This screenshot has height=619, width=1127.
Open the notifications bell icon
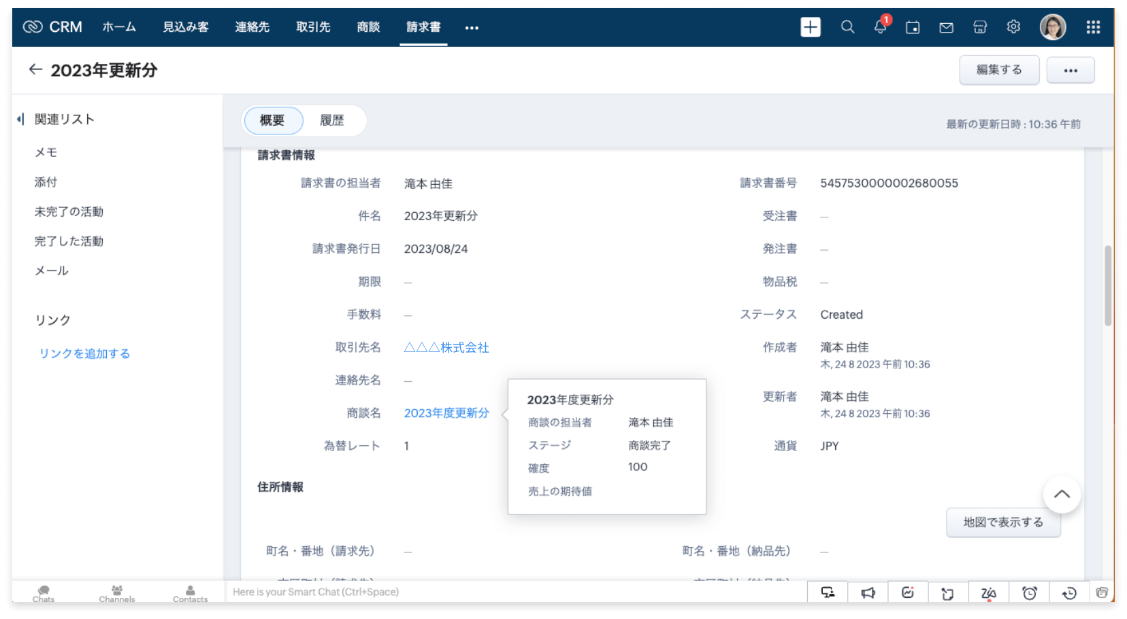click(x=881, y=27)
